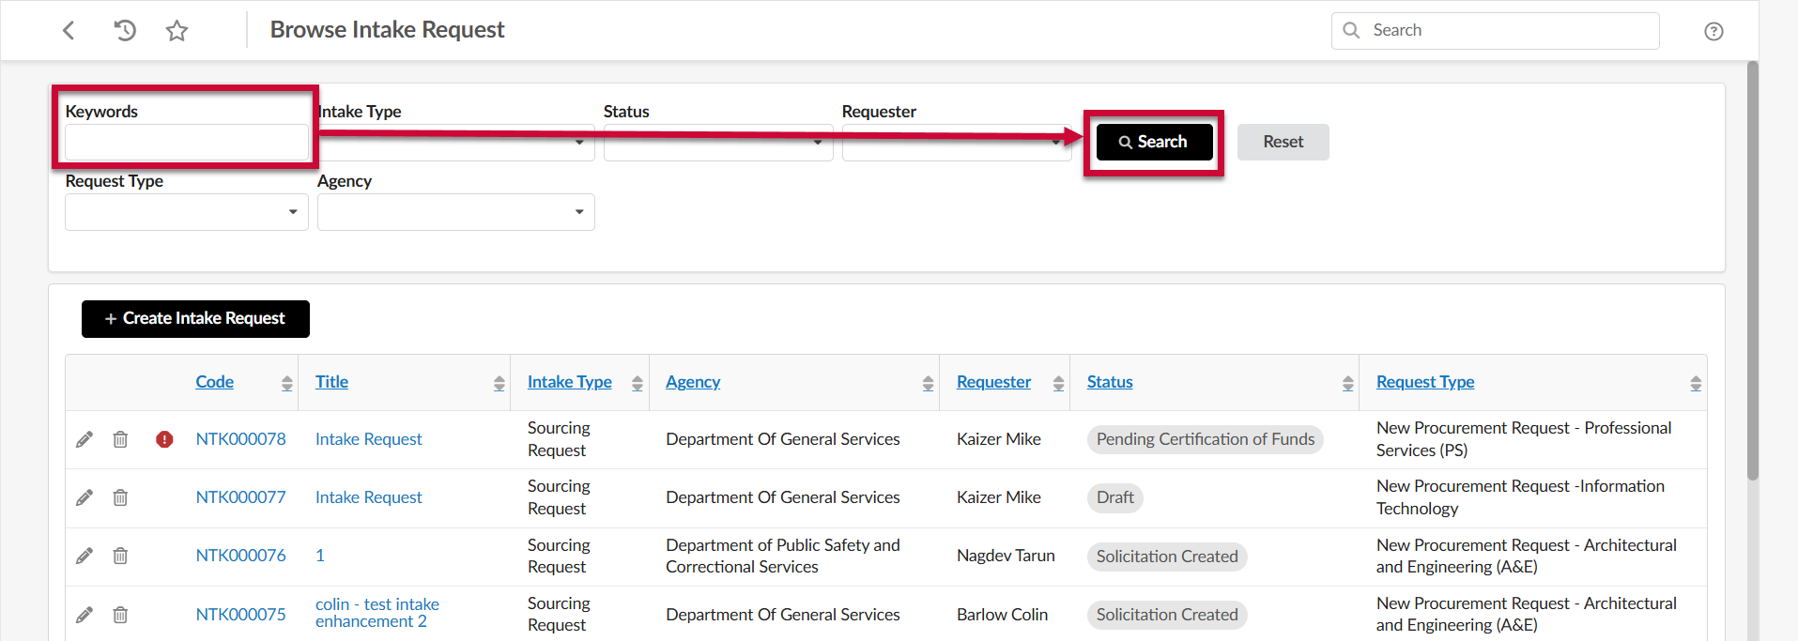Open 'colin - test intake enhancement 2' link
Image resolution: width=1798 pixels, height=641 pixels.
(377, 613)
